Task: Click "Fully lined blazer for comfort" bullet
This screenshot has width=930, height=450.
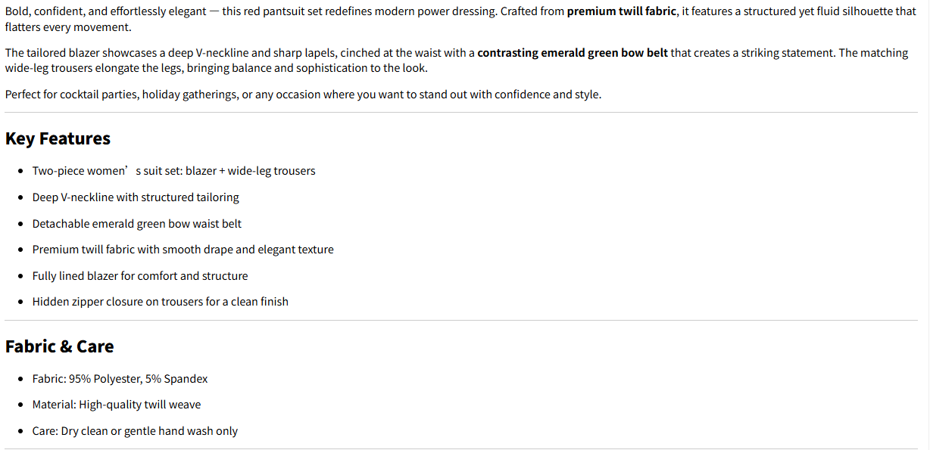Action: coord(140,276)
